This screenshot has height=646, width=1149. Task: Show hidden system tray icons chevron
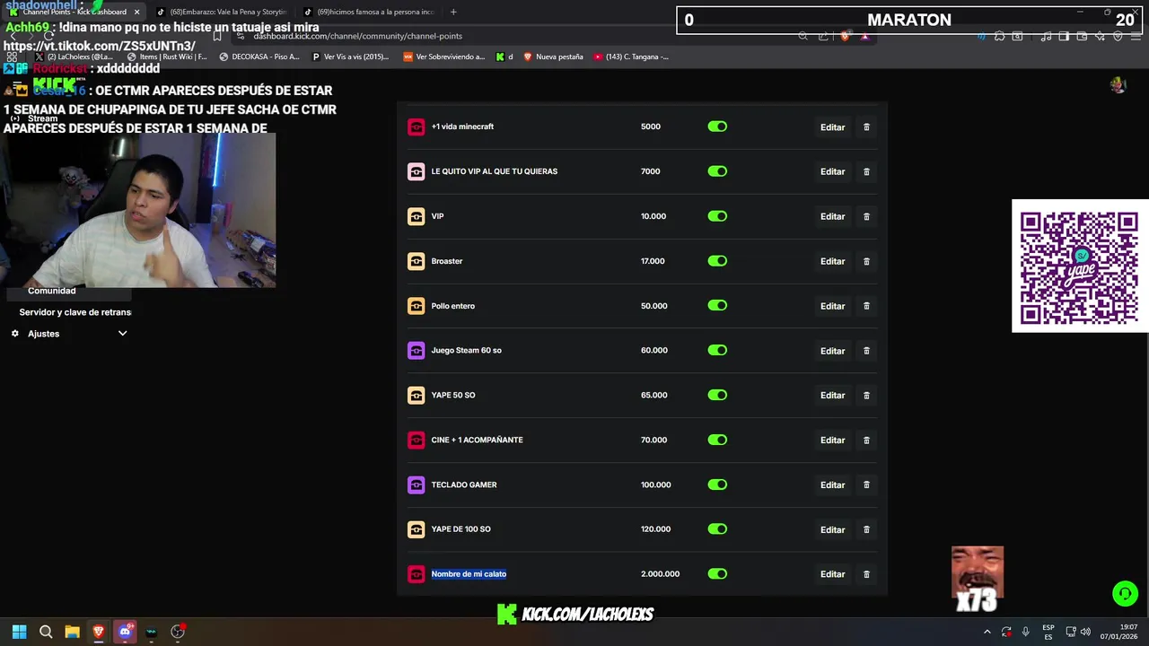987,632
